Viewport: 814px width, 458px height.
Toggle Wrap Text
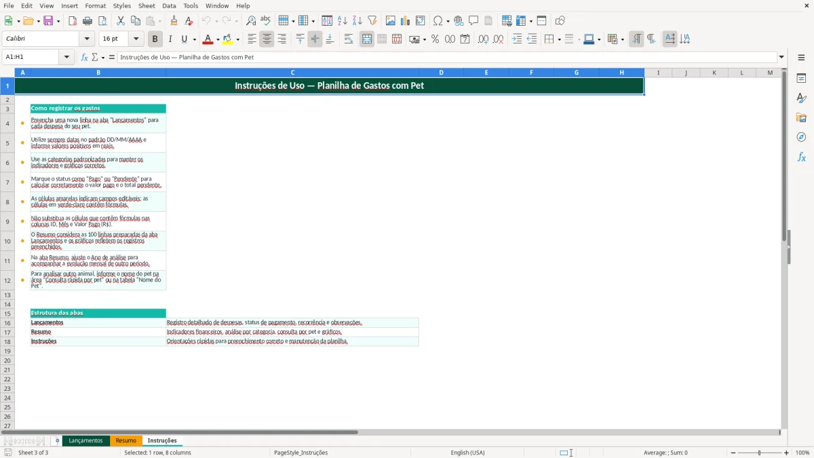(349, 39)
